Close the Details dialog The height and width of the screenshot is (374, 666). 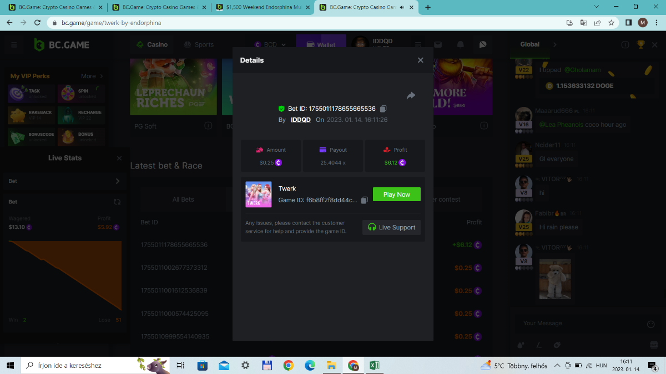click(420, 60)
